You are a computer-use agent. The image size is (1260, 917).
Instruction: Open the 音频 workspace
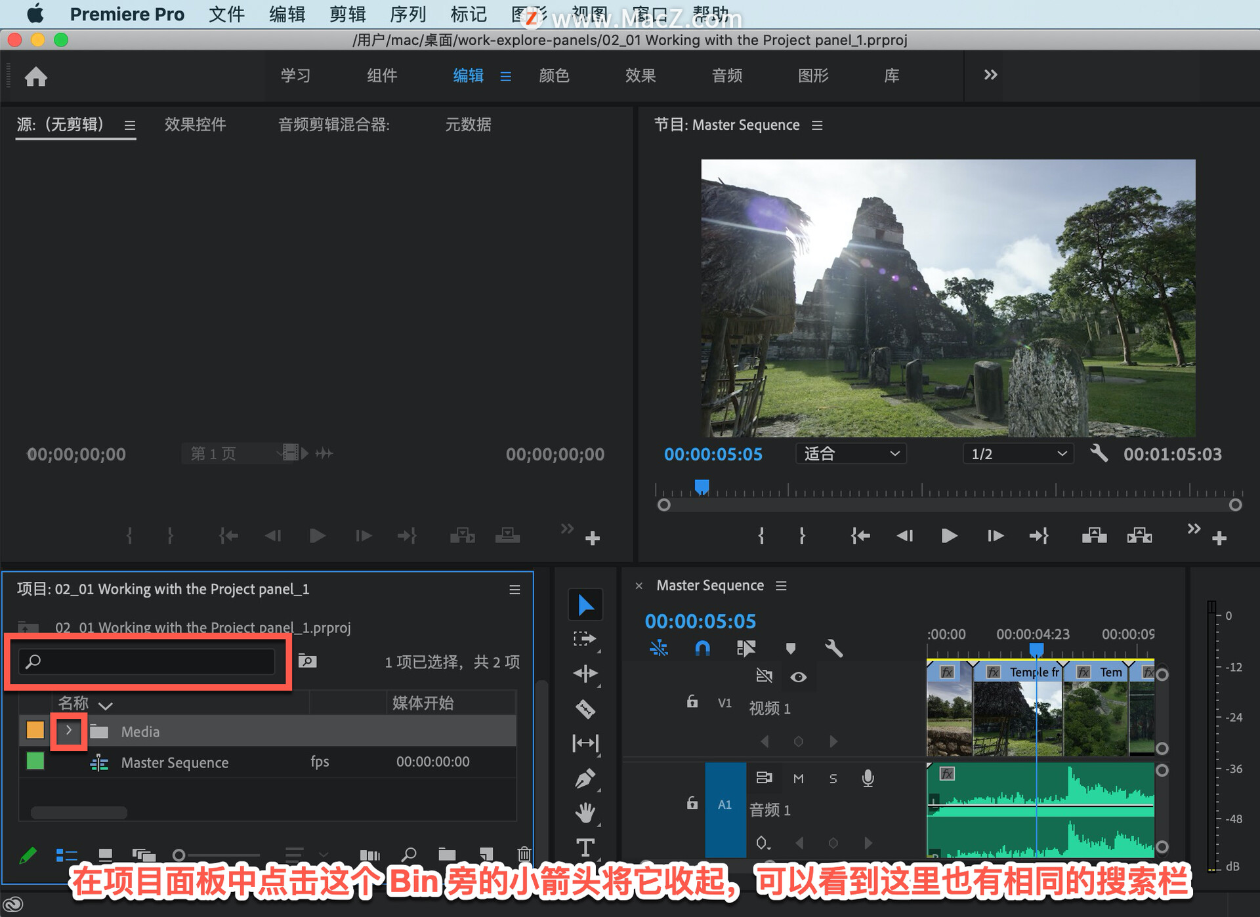[x=726, y=76]
